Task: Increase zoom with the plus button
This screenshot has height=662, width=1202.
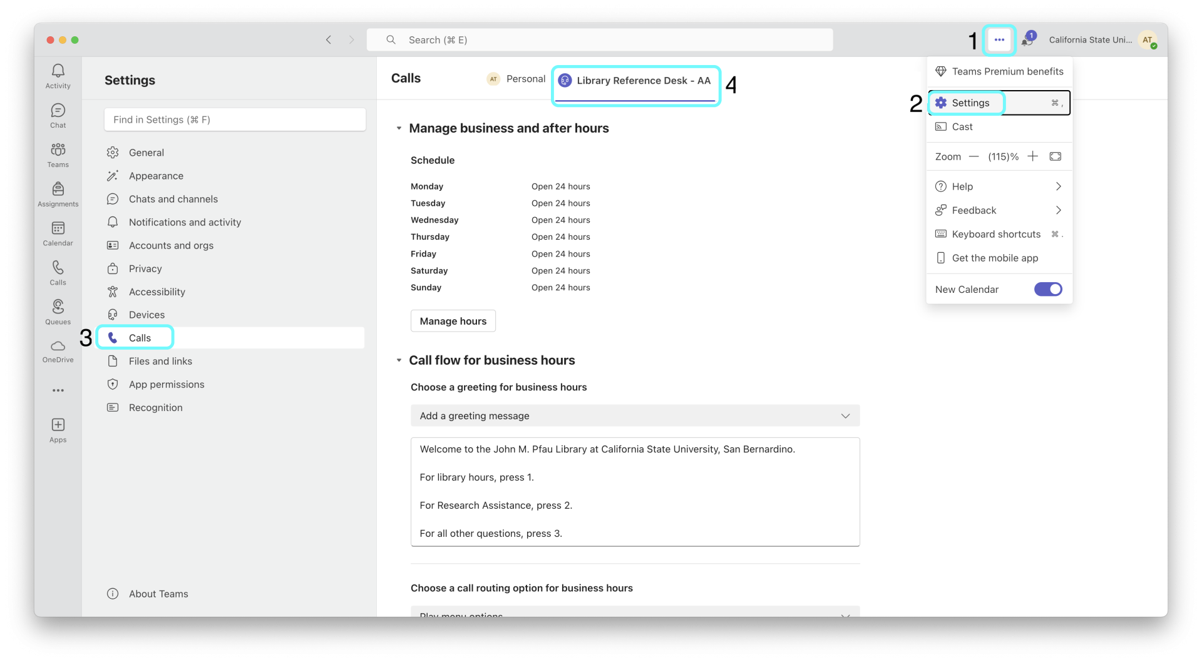Action: 1033,156
